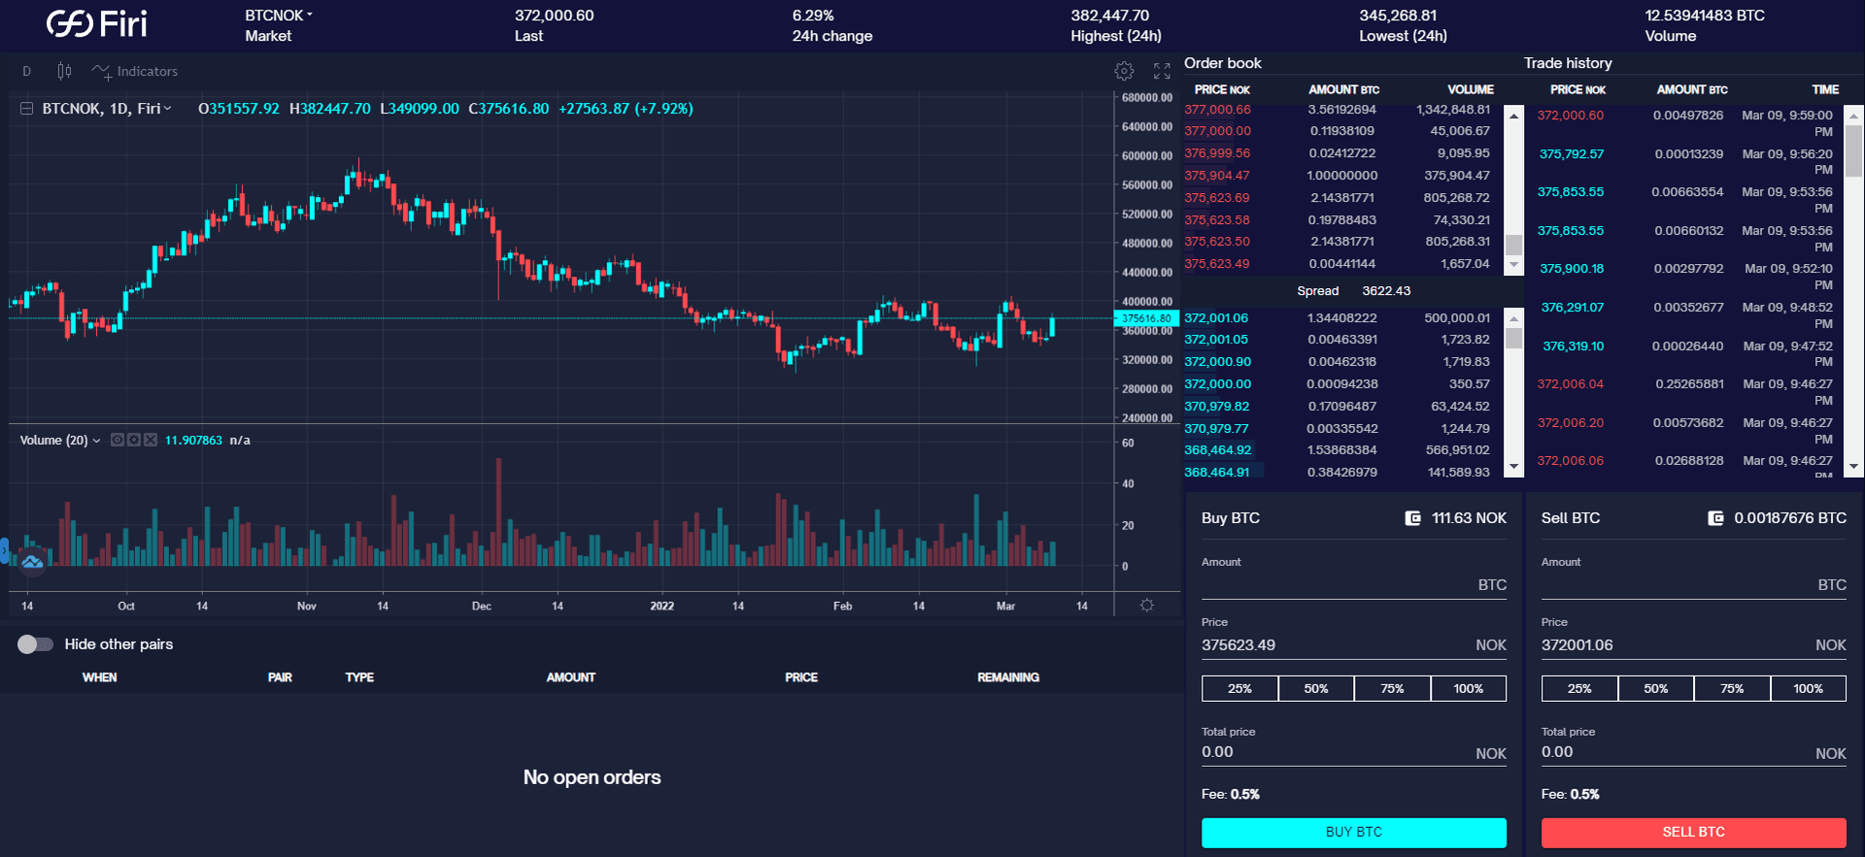Open chart settings gear in the toolbar
This screenshot has height=857, width=1865.
click(1124, 71)
